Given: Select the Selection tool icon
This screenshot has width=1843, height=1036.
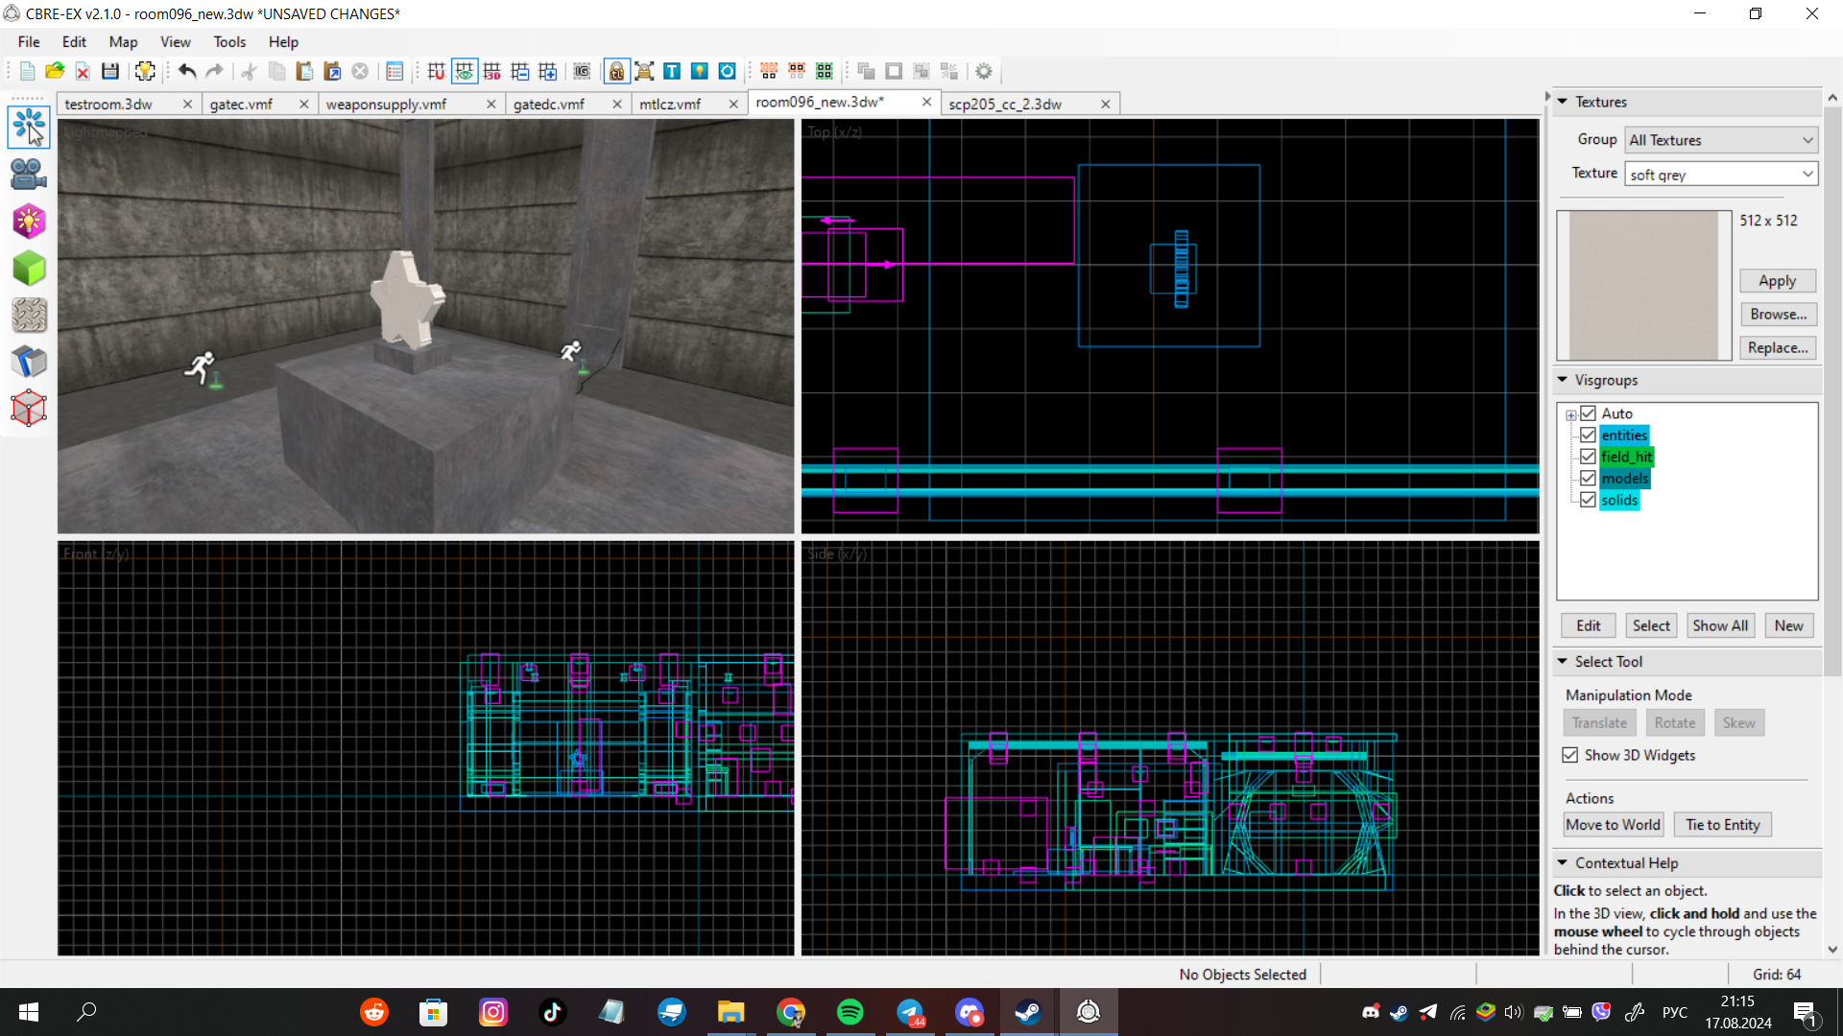Looking at the screenshot, I should [28, 126].
